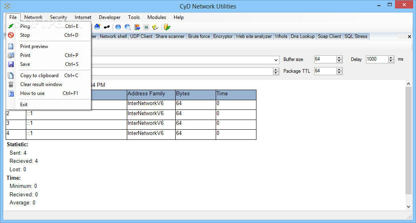Click the tab strip close X button
This screenshot has width=416, height=223.
(410, 37)
